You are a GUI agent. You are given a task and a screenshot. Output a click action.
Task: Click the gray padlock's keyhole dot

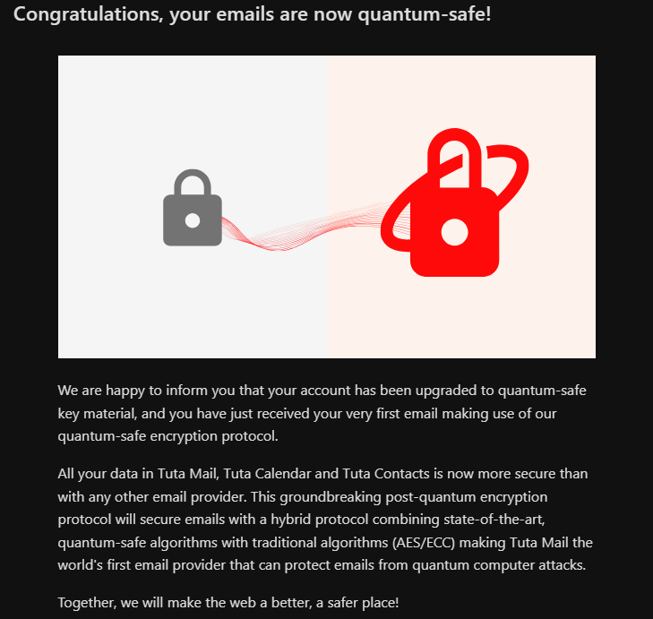click(192, 219)
